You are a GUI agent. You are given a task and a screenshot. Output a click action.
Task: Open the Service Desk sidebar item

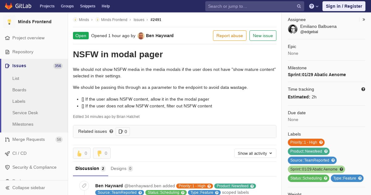[25, 113]
